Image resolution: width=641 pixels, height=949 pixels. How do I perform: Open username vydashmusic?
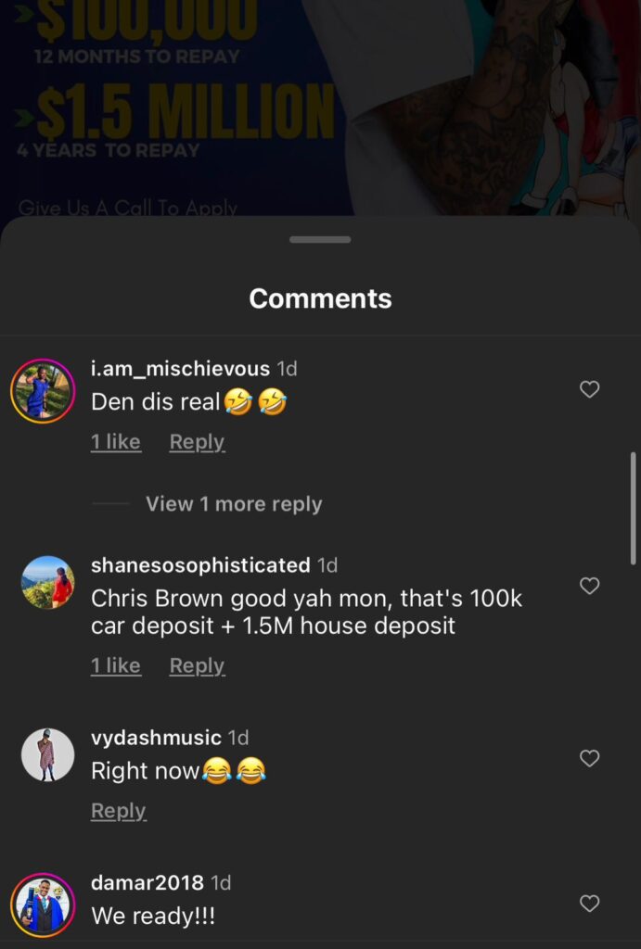[x=157, y=738]
